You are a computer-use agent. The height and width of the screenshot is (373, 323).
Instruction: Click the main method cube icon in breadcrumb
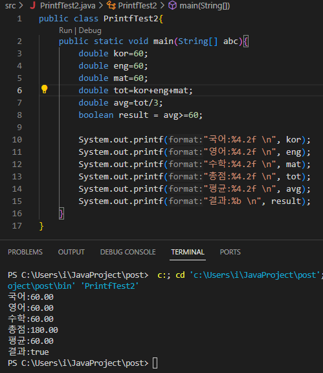coord(172,5)
